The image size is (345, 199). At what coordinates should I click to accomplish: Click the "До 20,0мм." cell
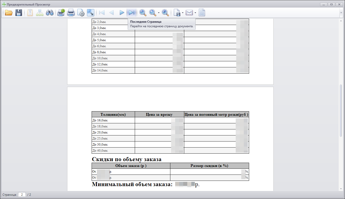coord(113,132)
